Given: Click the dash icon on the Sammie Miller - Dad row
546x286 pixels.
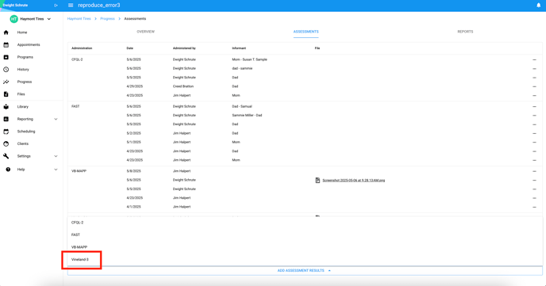Looking at the screenshot, I should click(534, 116).
